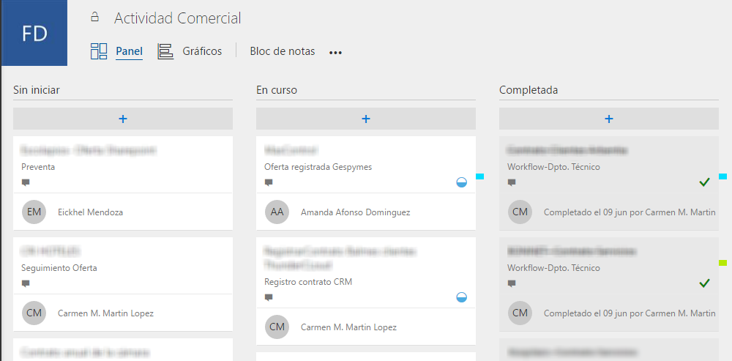Open the three-dots more options menu
The height and width of the screenshot is (361, 732).
point(335,53)
